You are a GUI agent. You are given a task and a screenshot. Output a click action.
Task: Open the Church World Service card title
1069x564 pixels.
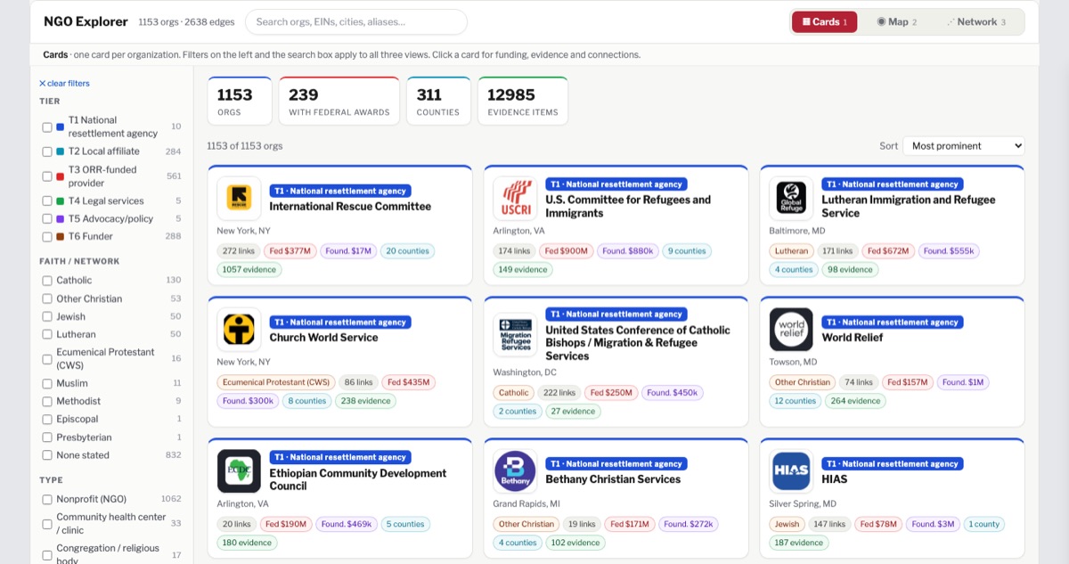(323, 338)
